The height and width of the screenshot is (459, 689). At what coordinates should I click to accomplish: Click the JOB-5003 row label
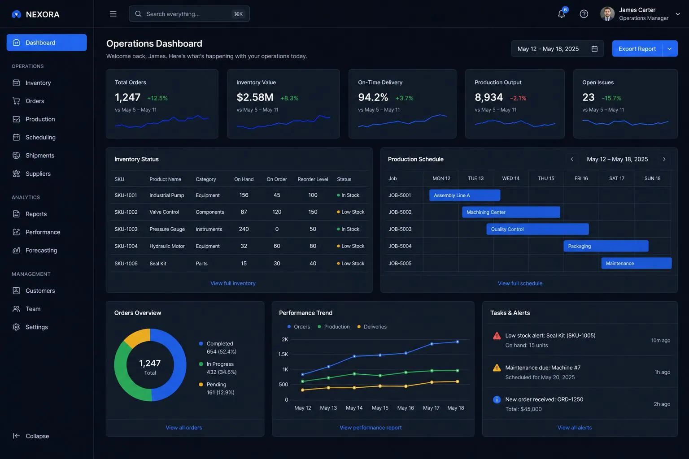click(400, 229)
